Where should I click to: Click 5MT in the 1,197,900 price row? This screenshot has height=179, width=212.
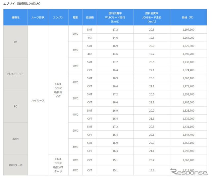(x=90, y=30)
